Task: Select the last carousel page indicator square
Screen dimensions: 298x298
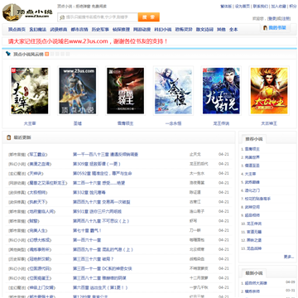Action: tap(68, 54)
